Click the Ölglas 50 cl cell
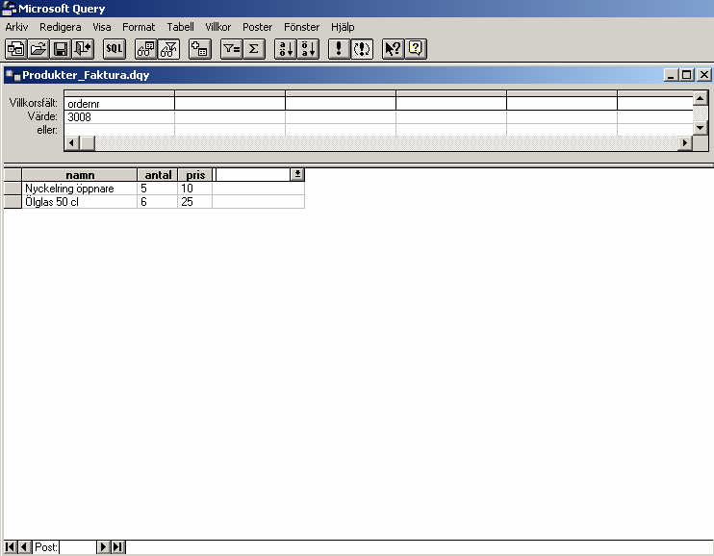This screenshot has height=556, width=714. click(80, 202)
